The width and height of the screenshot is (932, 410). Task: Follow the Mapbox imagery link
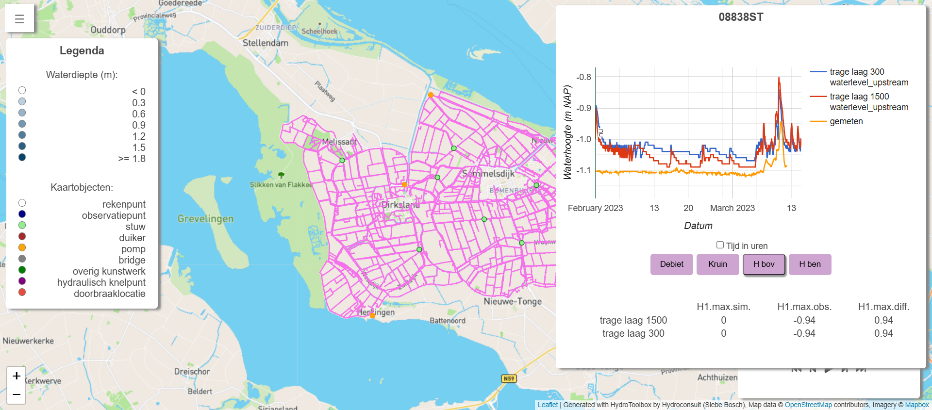click(x=917, y=405)
